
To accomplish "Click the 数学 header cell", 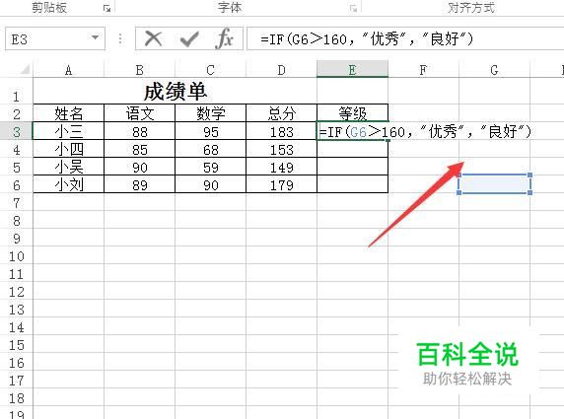I will (x=210, y=113).
